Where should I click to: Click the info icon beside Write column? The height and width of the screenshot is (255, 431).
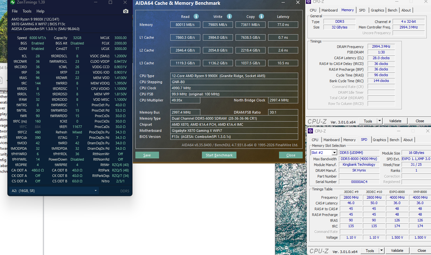(229, 16)
